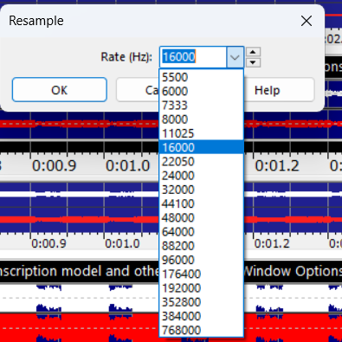Screen dimensions: 342x342
Task: Pick 32000 from the rate list
Action: point(201,190)
